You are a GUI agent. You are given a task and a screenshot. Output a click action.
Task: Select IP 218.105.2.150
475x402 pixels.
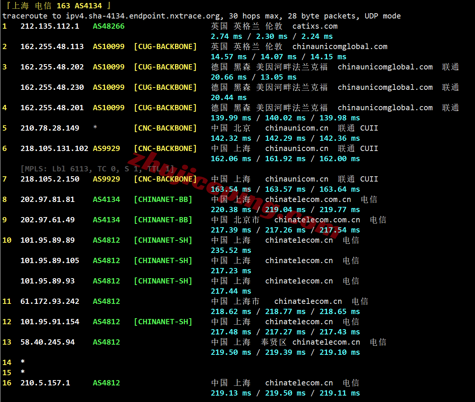tap(50, 179)
